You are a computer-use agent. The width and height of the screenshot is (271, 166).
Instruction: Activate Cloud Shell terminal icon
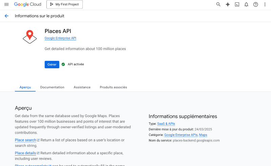(x=237, y=4)
